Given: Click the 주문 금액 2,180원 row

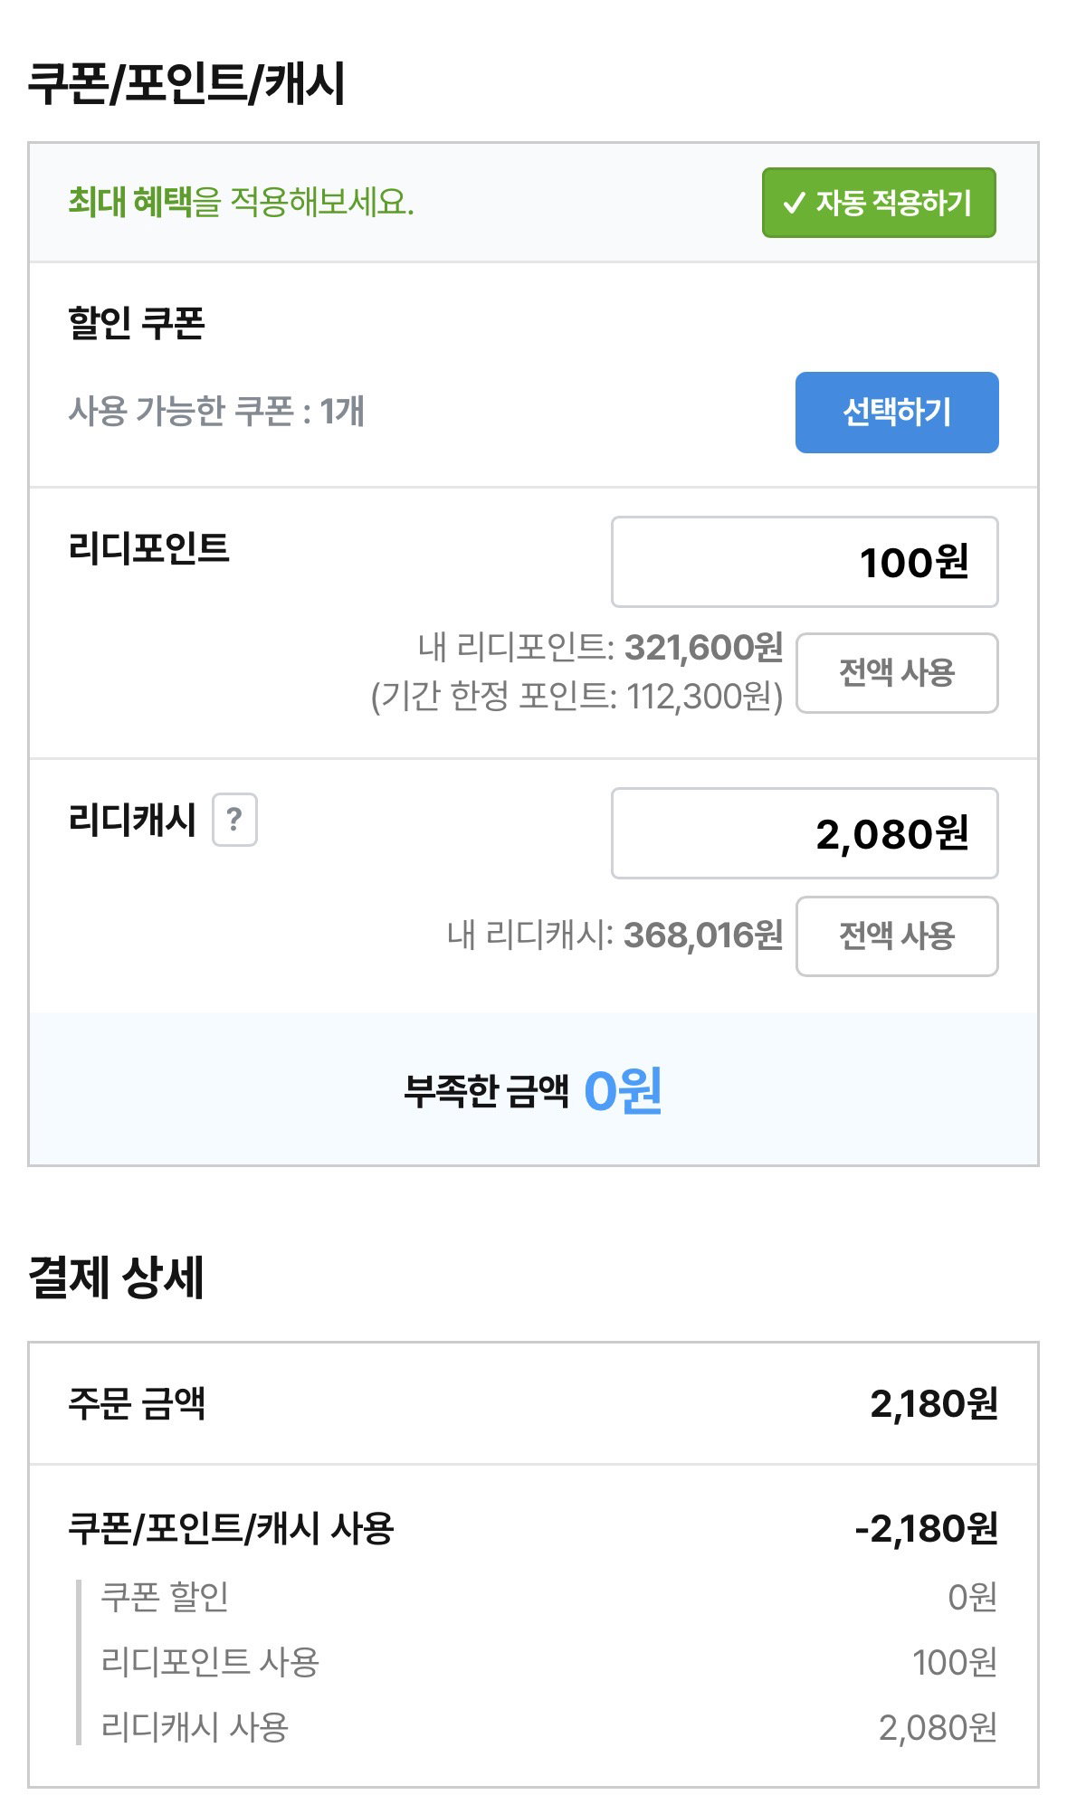Looking at the screenshot, I should tap(533, 1404).
